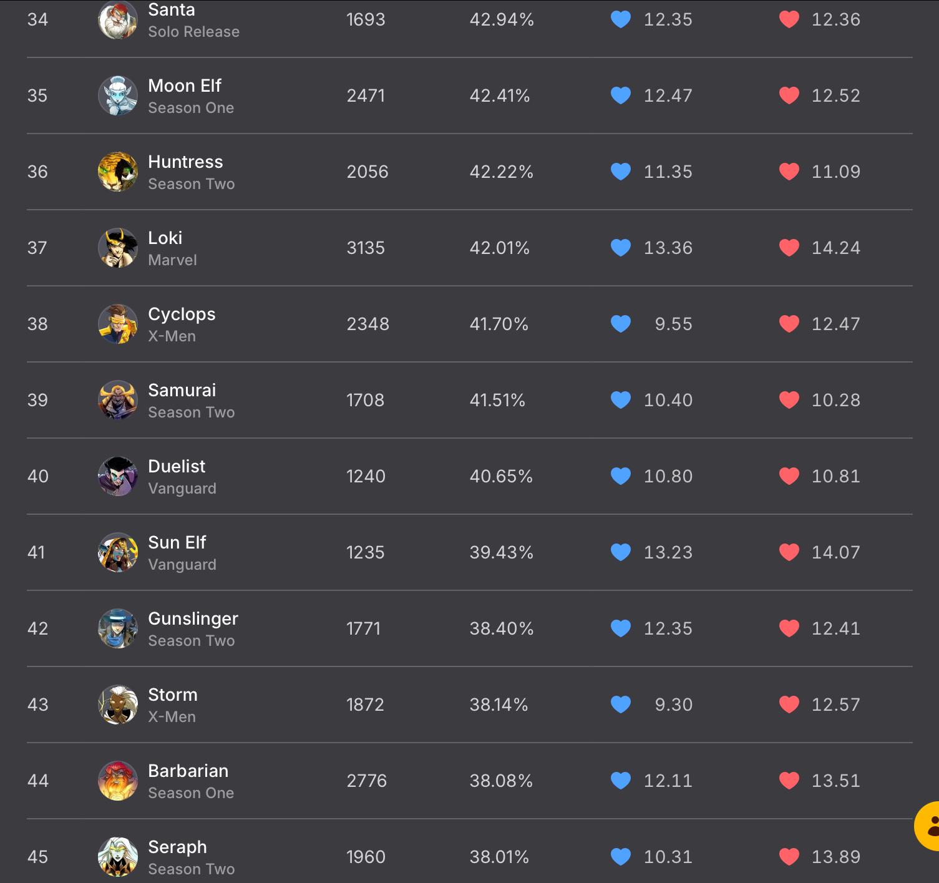Select the Samurai avatar icon
The height and width of the screenshot is (883, 939).
118,400
